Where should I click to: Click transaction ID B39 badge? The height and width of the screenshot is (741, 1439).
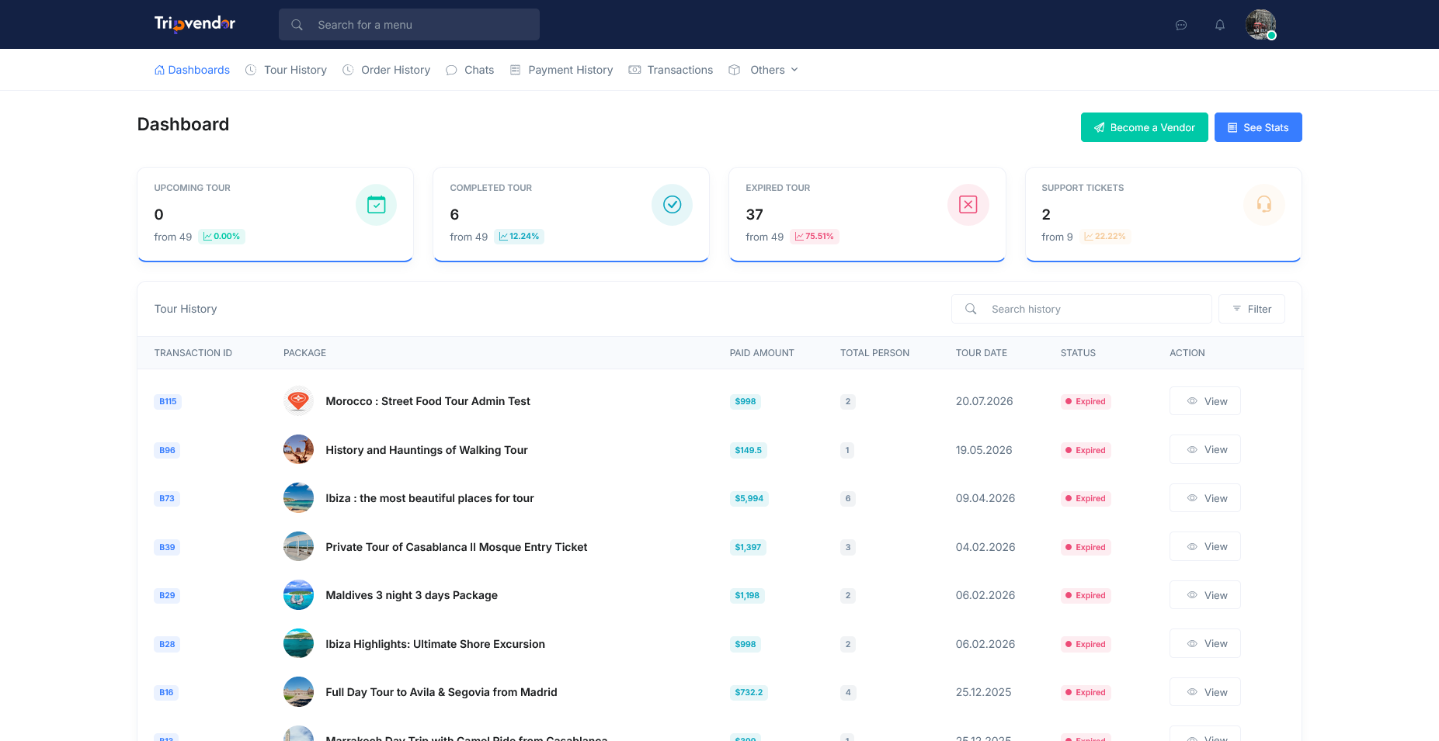tap(167, 547)
